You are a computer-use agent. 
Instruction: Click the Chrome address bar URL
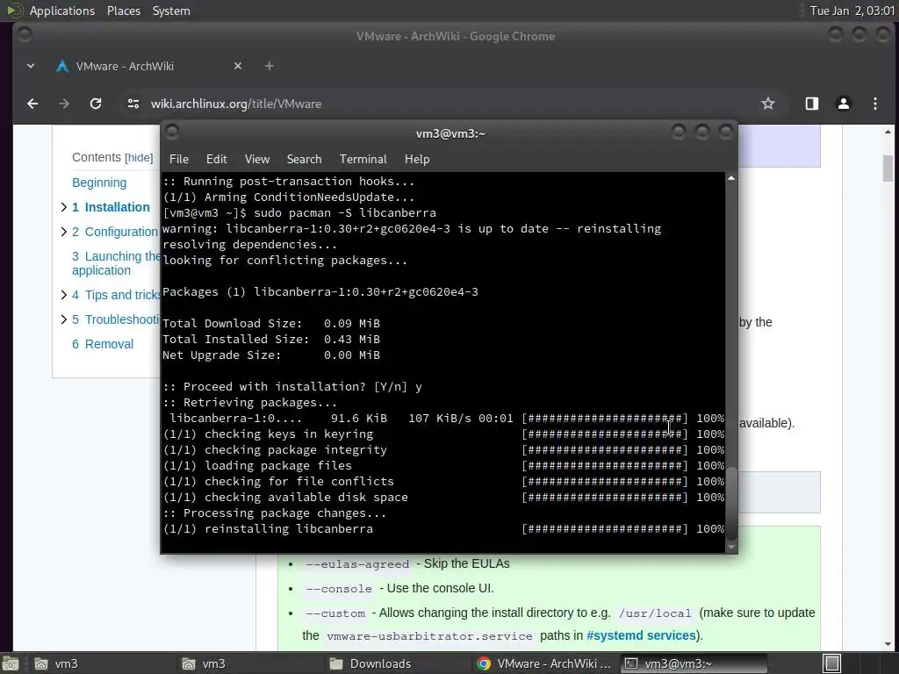click(235, 104)
